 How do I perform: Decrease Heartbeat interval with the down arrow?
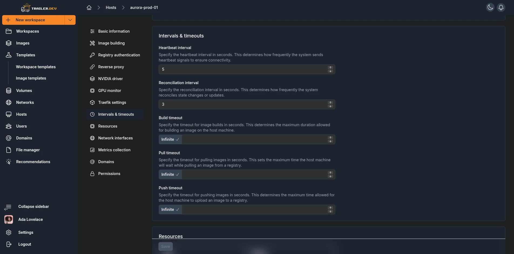click(330, 71)
